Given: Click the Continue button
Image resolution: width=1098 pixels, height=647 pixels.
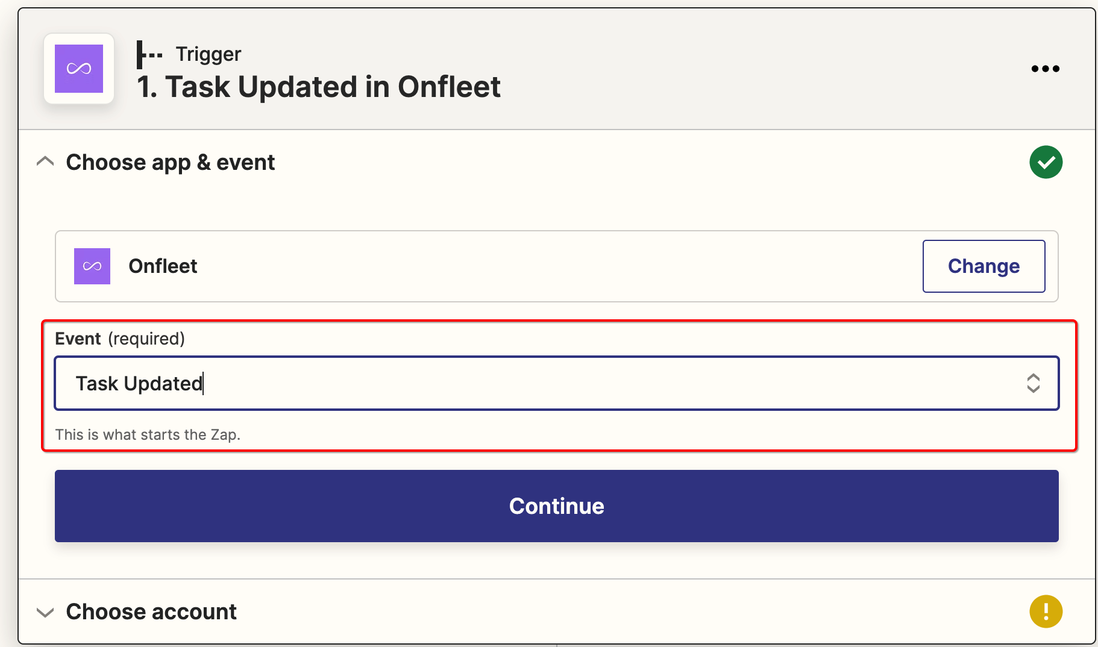Looking at the screenshot, I should 556,506.
